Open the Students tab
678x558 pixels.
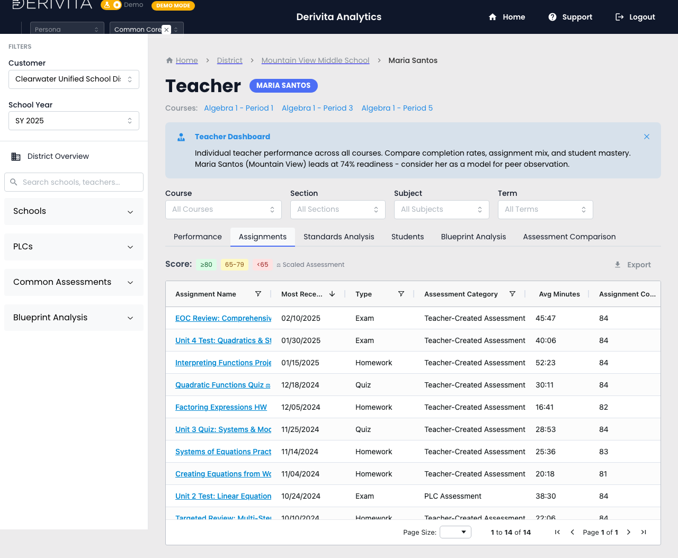[x=408, y=237]
